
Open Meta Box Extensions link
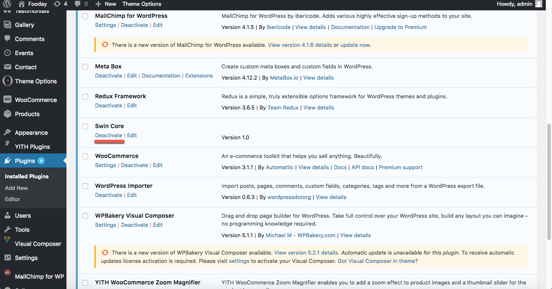point(199,76)
